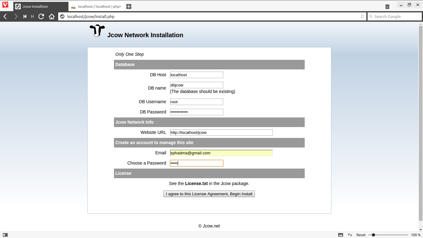This screenshot has width=423, height=238.
Task: Click the Forward navigation arrow
Action: pos(16,16)
